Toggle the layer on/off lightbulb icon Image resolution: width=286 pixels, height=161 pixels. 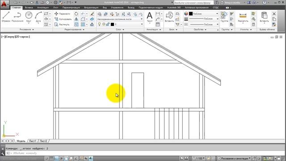99,24
